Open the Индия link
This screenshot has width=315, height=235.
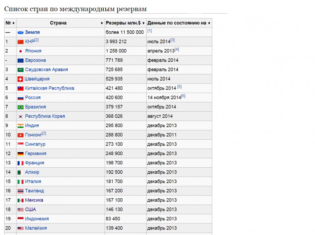pyautogui.click(x=32, y=125)
